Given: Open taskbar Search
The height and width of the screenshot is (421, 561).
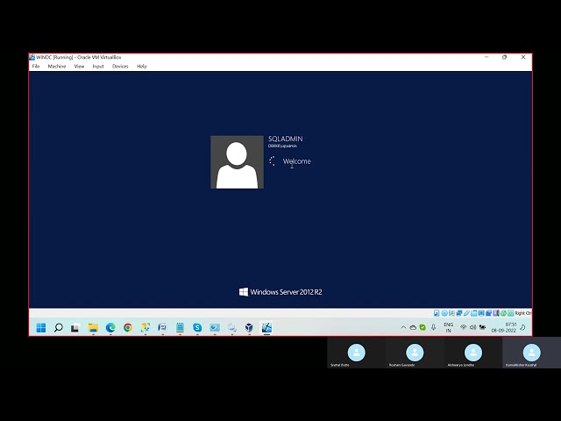Looking at the screenshot, I should click(x=59, y=327).
